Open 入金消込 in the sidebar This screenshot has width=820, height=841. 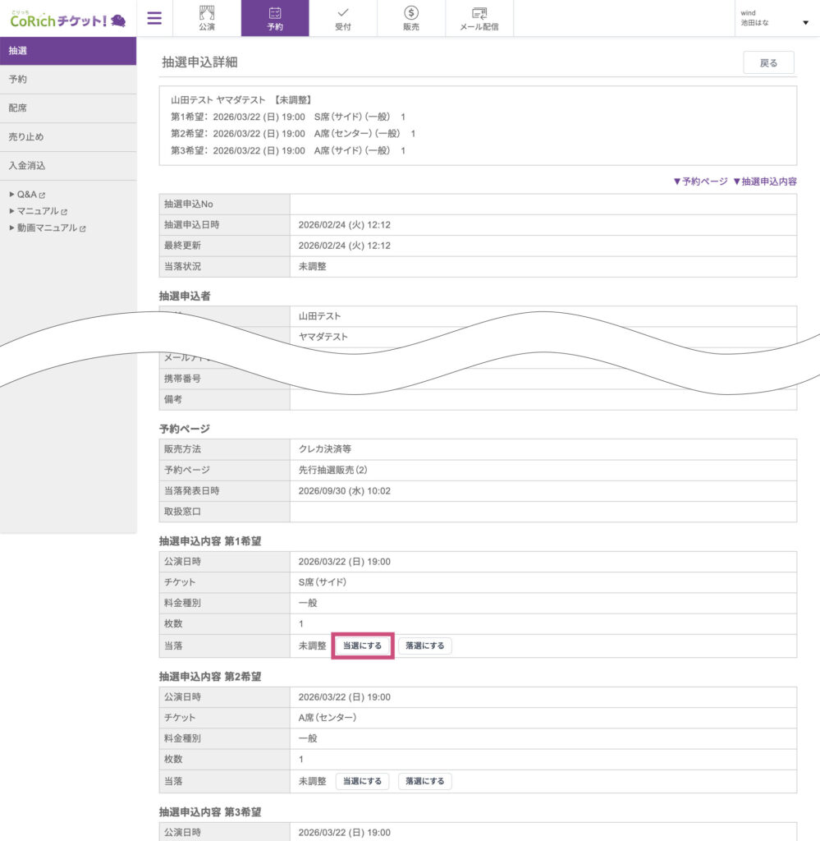pyautogui.click(x=67, y=166)
